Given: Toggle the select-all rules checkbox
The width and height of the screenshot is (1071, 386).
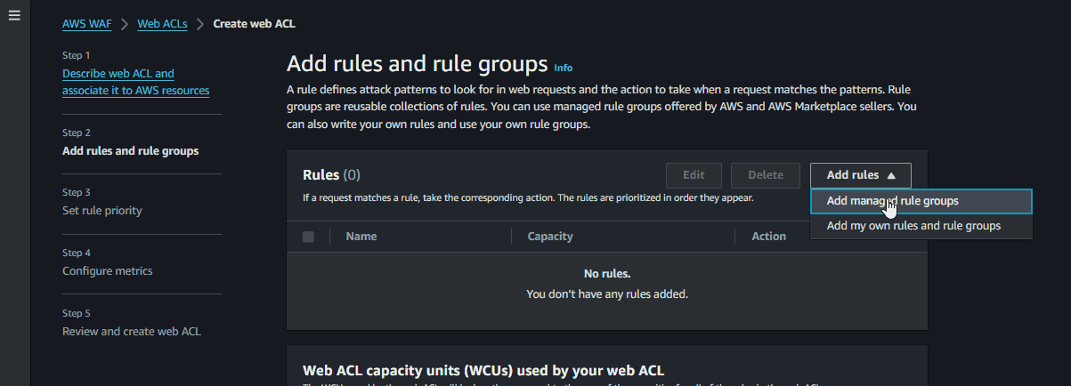Looking at the screenshot, I should coord(308,237).
